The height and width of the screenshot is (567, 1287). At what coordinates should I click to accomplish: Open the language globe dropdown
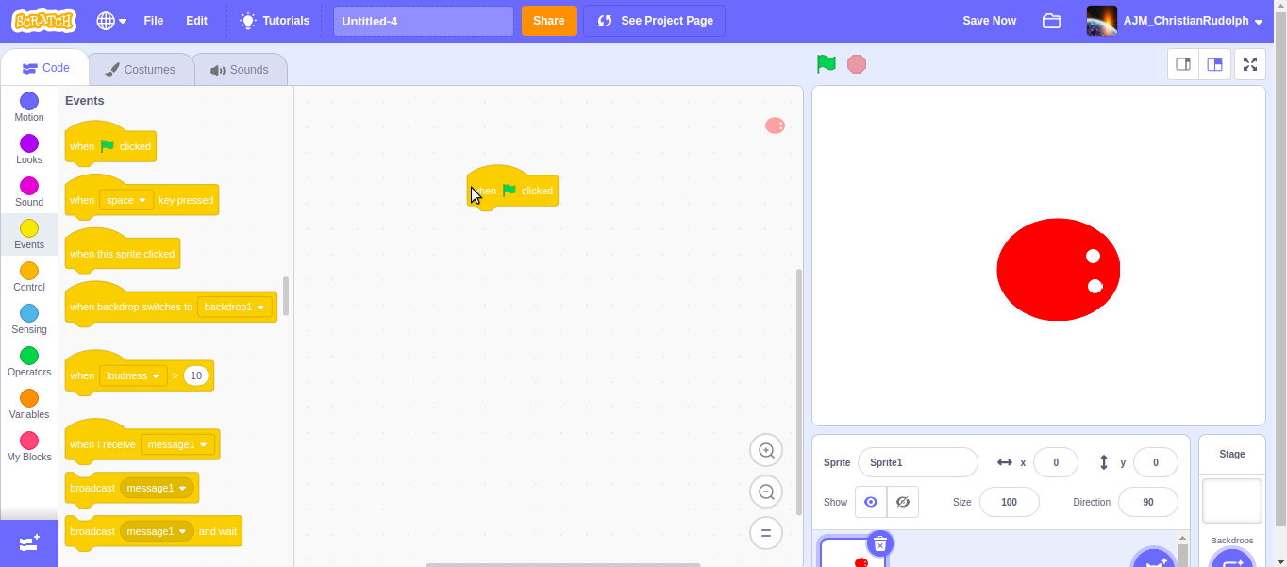pyautogui.click(x=110, y=20)
